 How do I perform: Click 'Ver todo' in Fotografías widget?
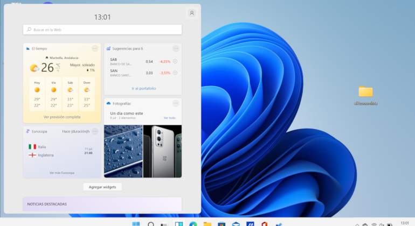[x=170, y=118]
